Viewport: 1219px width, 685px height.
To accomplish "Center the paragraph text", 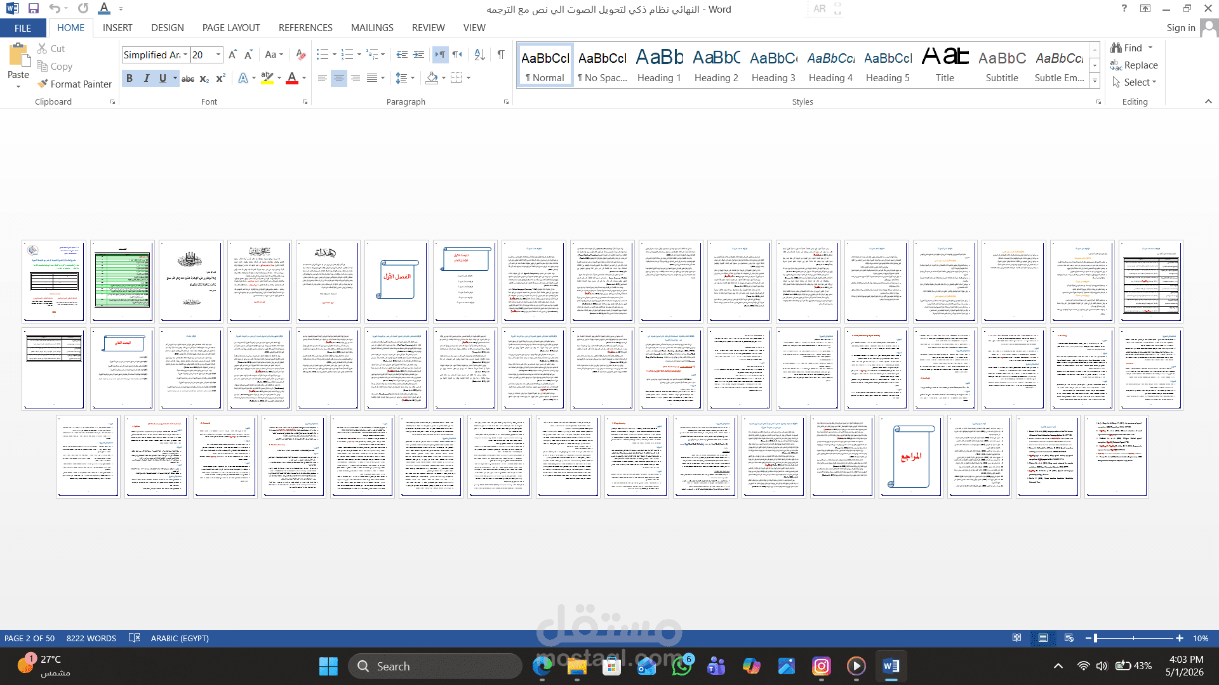I will tap(339, 78).
